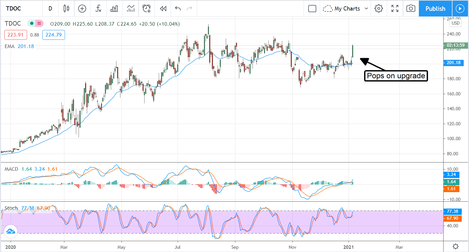Create an alert with the clock icon

point(147,9)
